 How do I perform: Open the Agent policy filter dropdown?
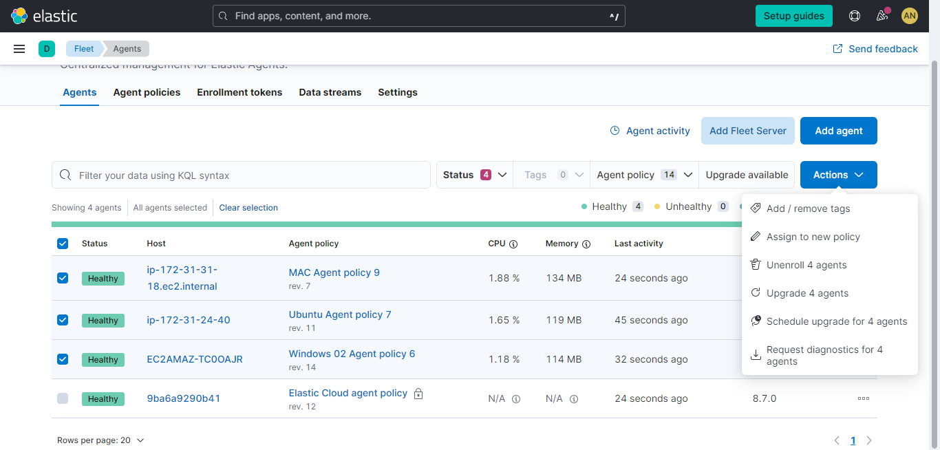(645, 175)
